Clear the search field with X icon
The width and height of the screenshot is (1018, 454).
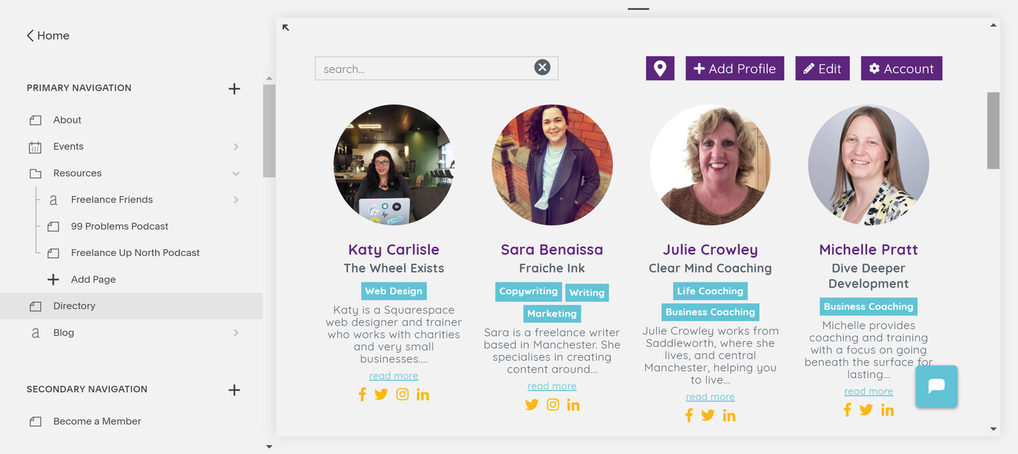pos(542,67)
